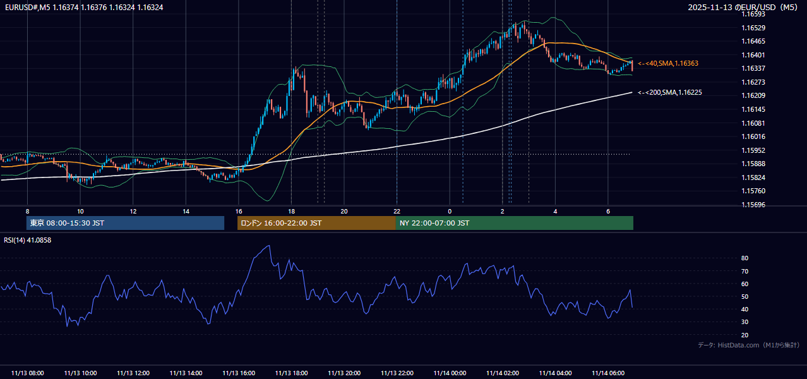The width and height of the screenshot is (807, 379).
Task: Click hour tick 22 under the price chart
Action: pos(397,211)
